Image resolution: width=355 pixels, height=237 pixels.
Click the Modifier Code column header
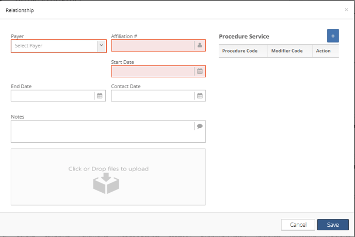287,51
